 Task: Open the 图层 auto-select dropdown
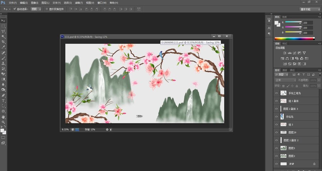(x=36, y=9)
